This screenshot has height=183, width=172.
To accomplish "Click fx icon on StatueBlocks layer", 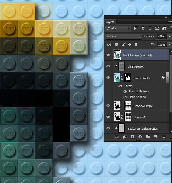I will tap(163, 78).
